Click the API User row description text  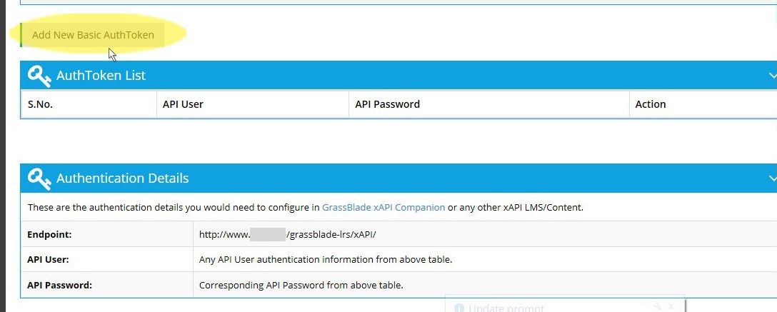pos(326,259)
